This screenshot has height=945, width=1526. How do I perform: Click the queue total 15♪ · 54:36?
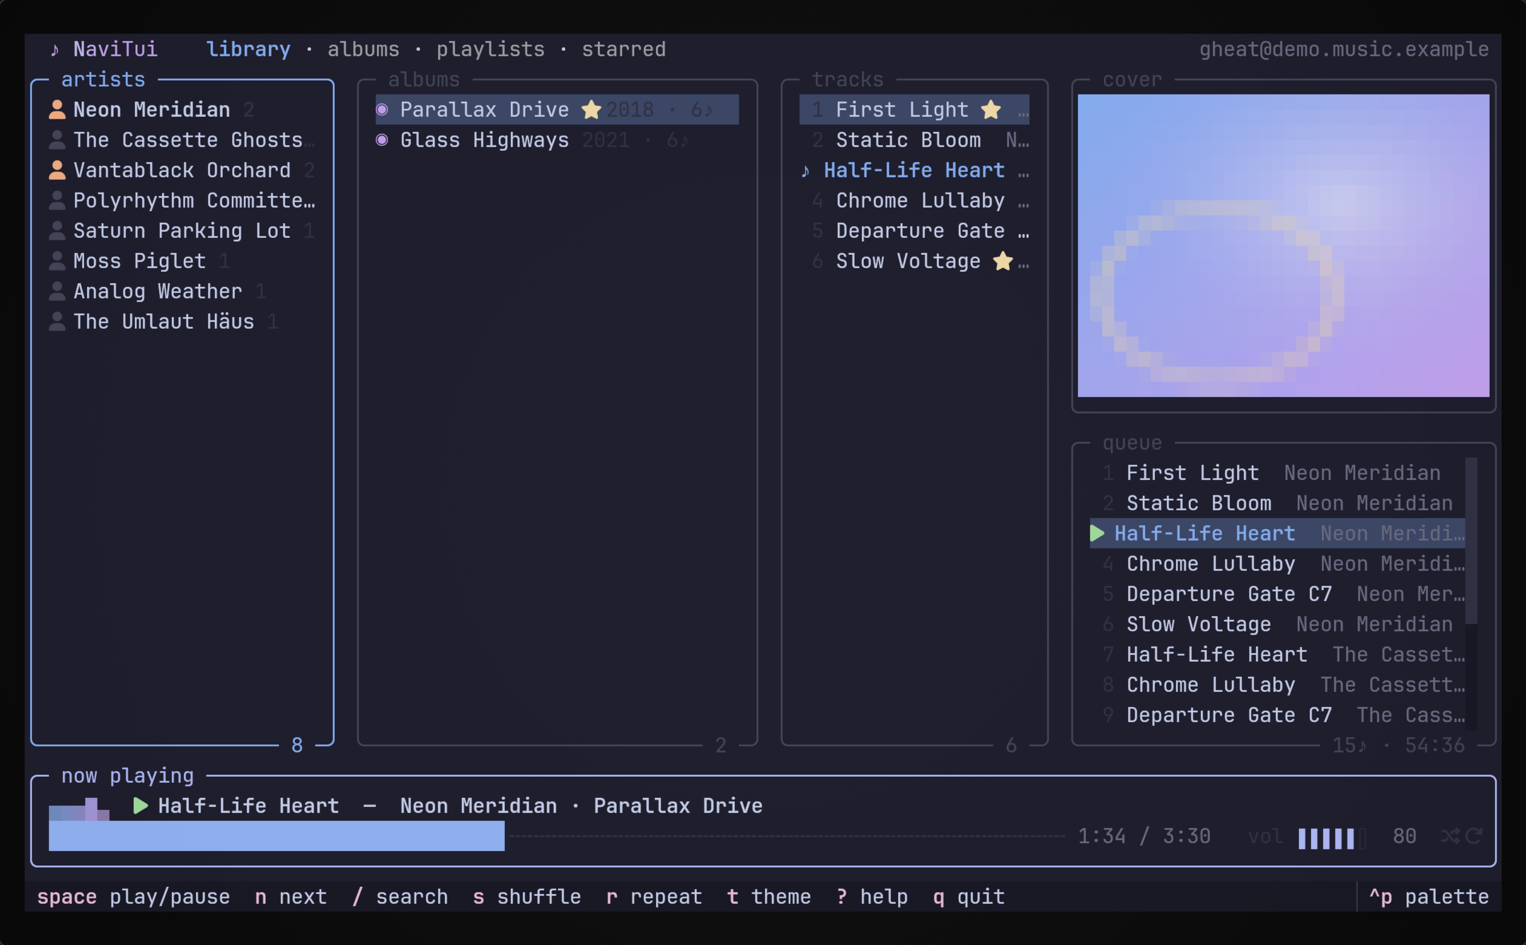(x=1398, y=745)
